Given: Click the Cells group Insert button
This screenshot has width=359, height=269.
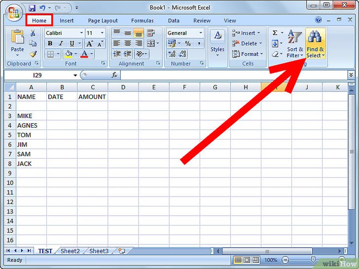Looking at the screenshot, I should [247, 33].
